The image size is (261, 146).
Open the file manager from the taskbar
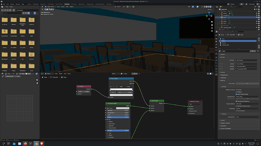click(19, 144)
